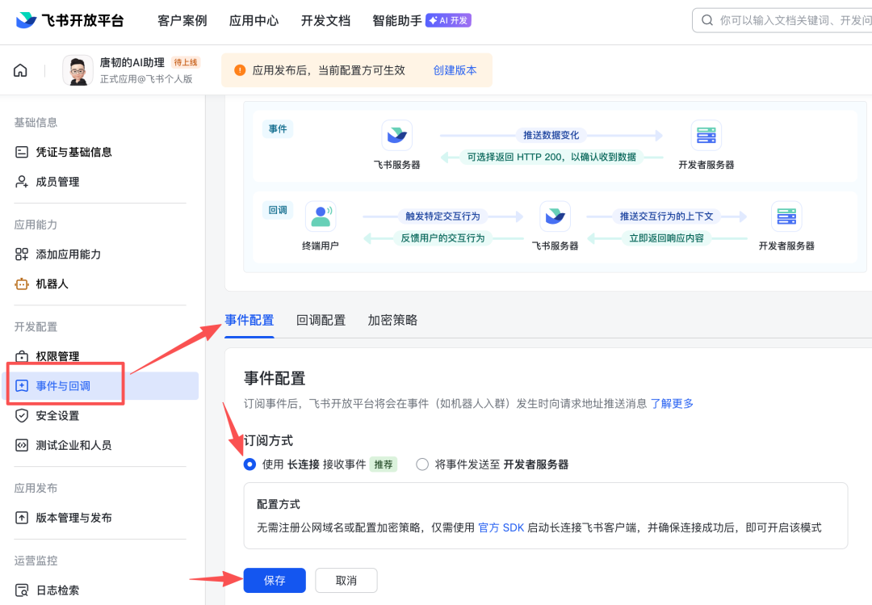The image size is (872, 605).
Task: Click the 保存 button
Action: [274, 580]
